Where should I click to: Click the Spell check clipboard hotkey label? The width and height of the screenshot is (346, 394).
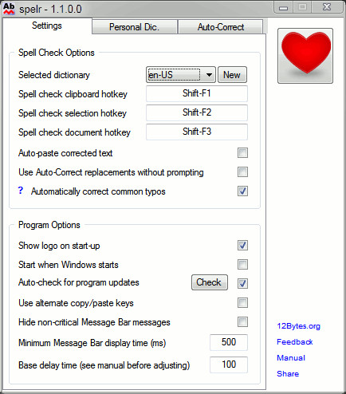[x=73, y=94]
